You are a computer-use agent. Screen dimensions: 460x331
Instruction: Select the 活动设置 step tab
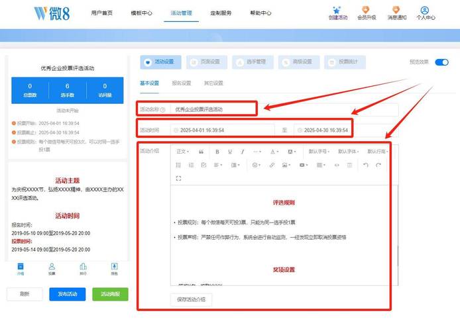point(160,62)
